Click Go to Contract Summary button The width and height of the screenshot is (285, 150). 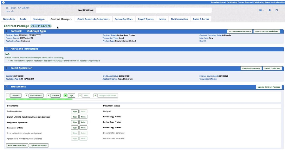(240, 31)
